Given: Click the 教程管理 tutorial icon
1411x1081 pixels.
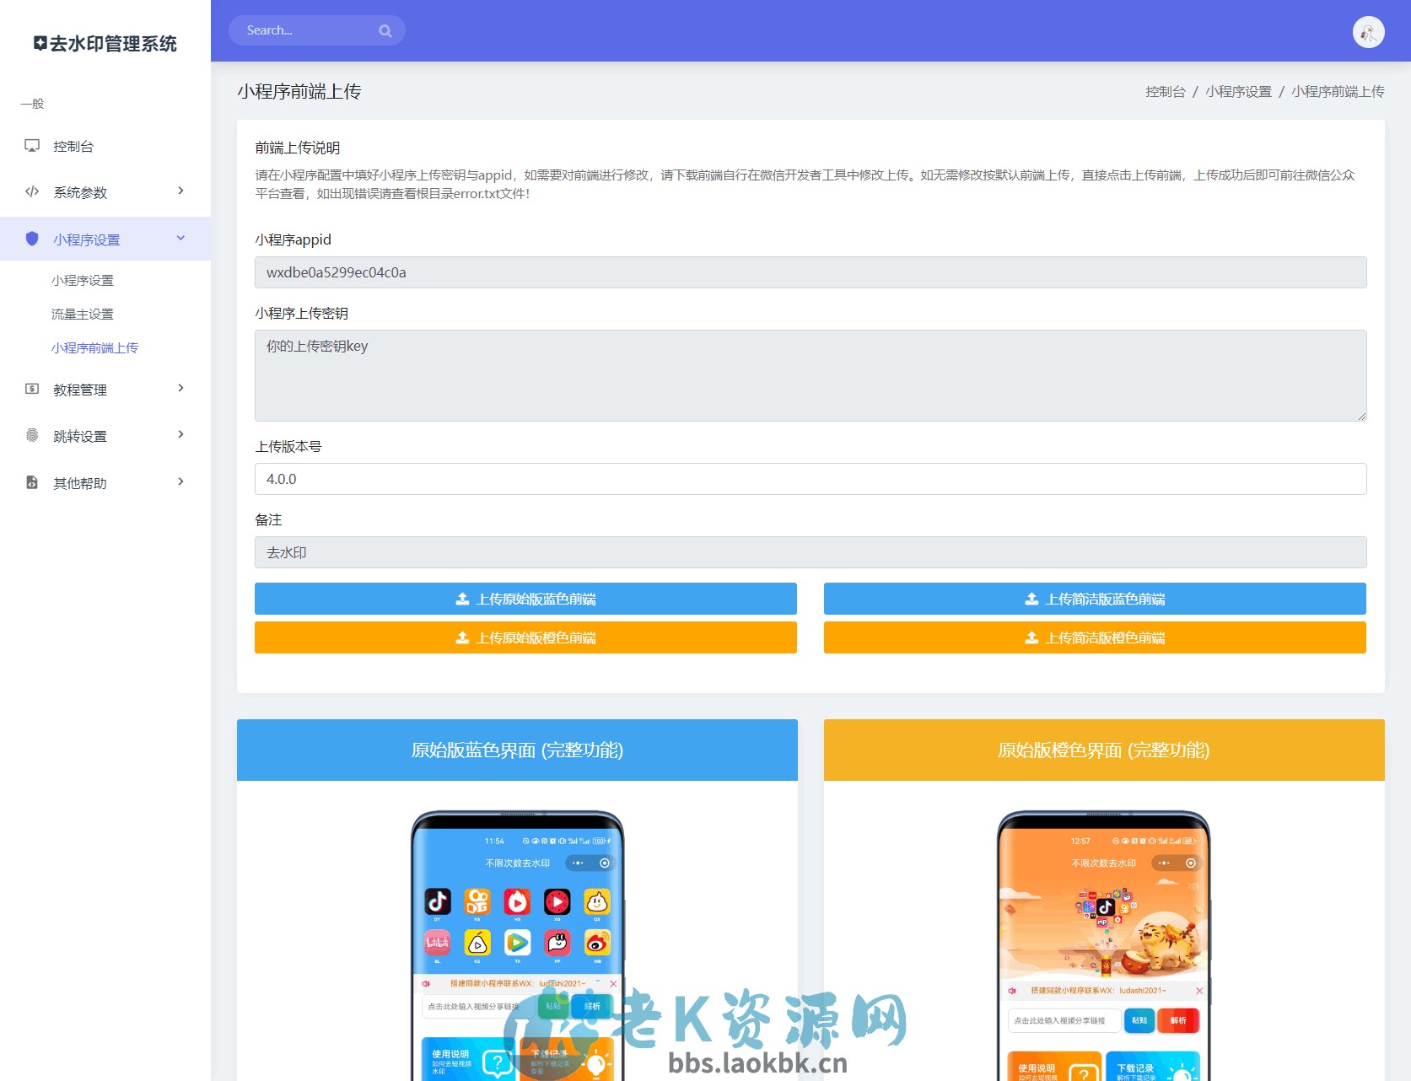Looking at the screenshot, I should point(31,389).
